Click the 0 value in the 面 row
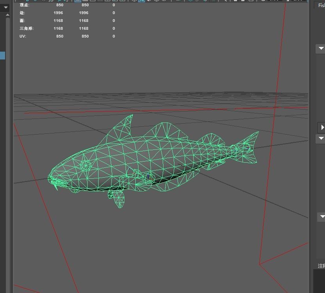 (x=113, y=20)
